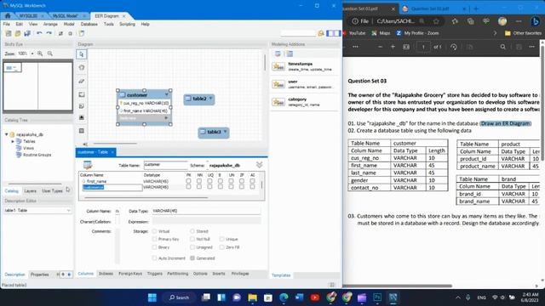Check PK box for first_name row
This screenshot has height=306, width=545.
(188, 181)
